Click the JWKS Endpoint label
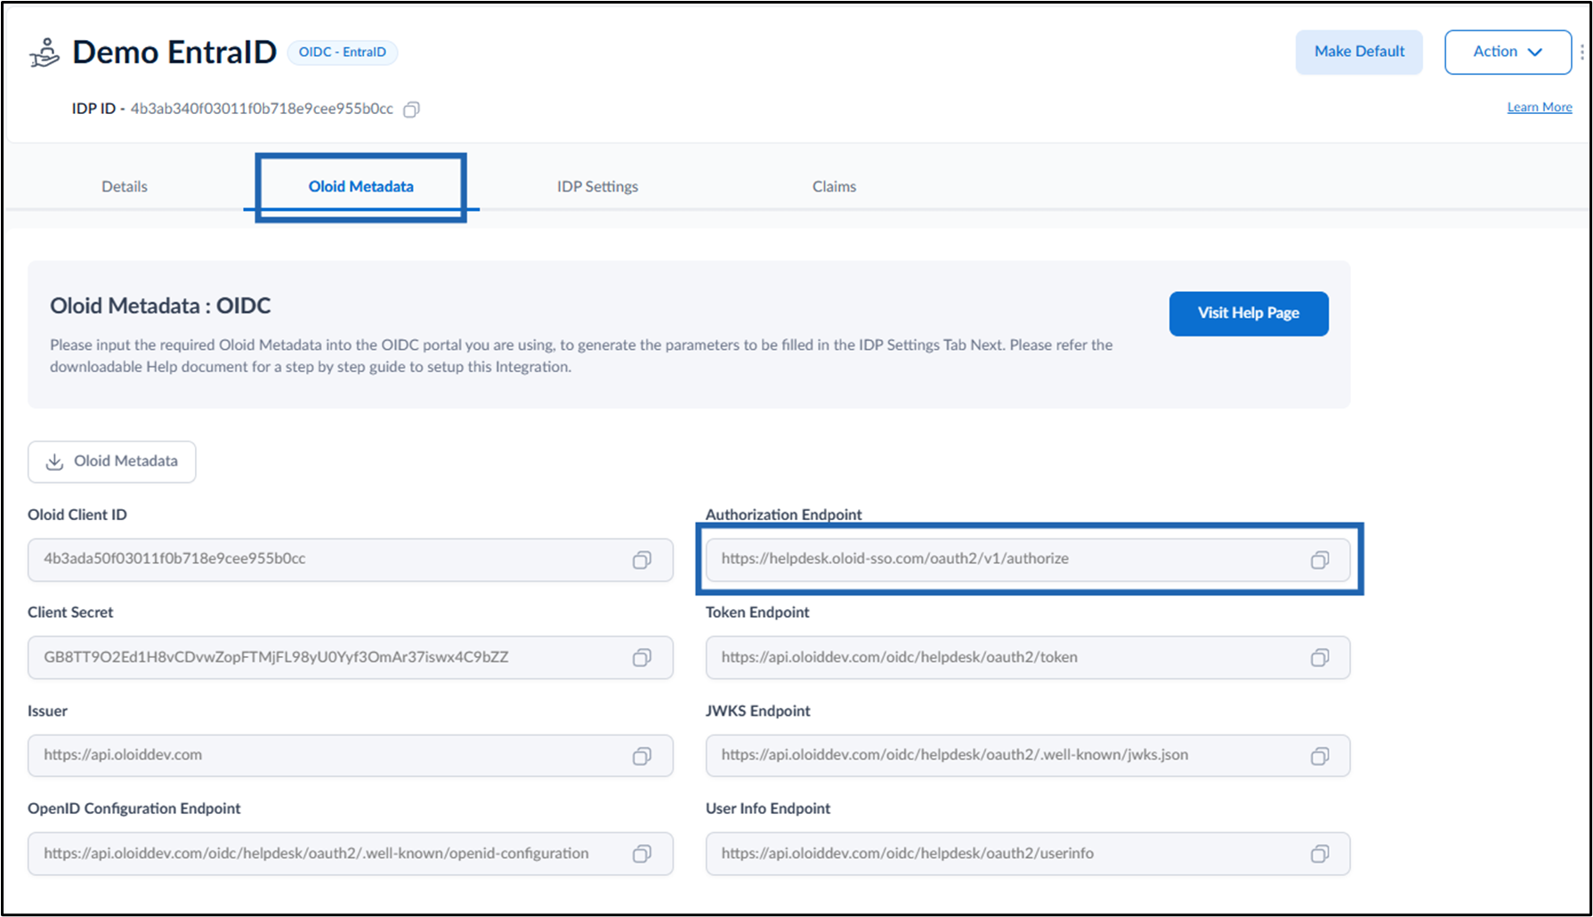This screenshot has height=917, width=1593. (x=757, y=711)
